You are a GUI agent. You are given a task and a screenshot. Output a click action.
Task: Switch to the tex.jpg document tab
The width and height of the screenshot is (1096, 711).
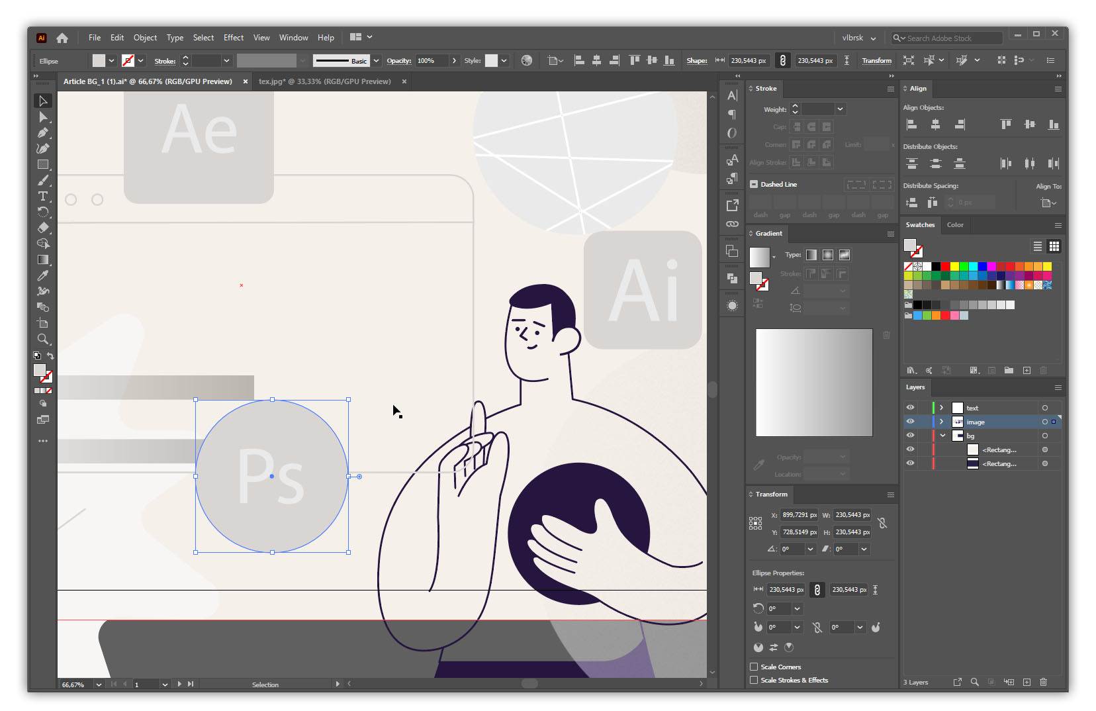[x=326, y=81]
